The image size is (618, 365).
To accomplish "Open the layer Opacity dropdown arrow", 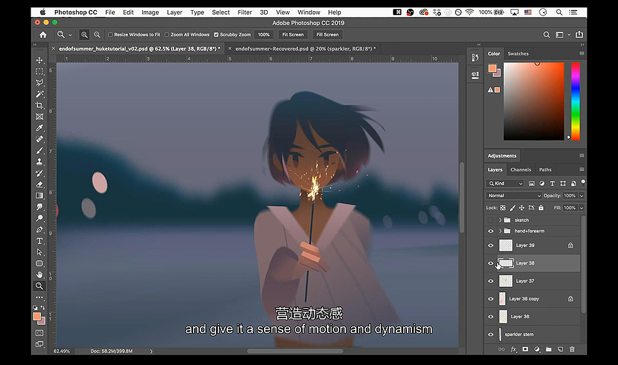I will click(581, 196).
